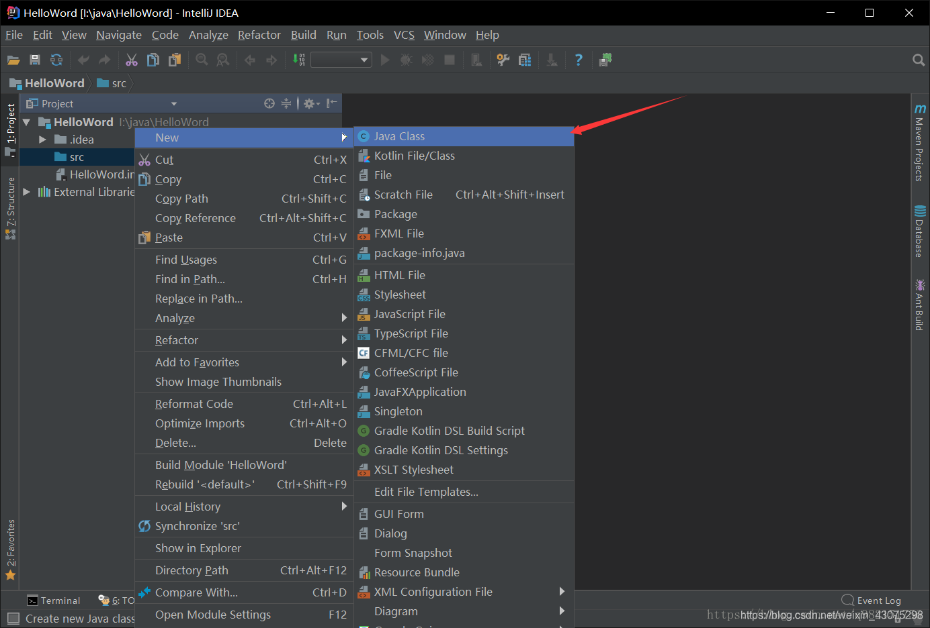Click the Redo toolbar arrow
Viewport: 930px width, 628px height.
pyautogui.click(x=105, y=60)
